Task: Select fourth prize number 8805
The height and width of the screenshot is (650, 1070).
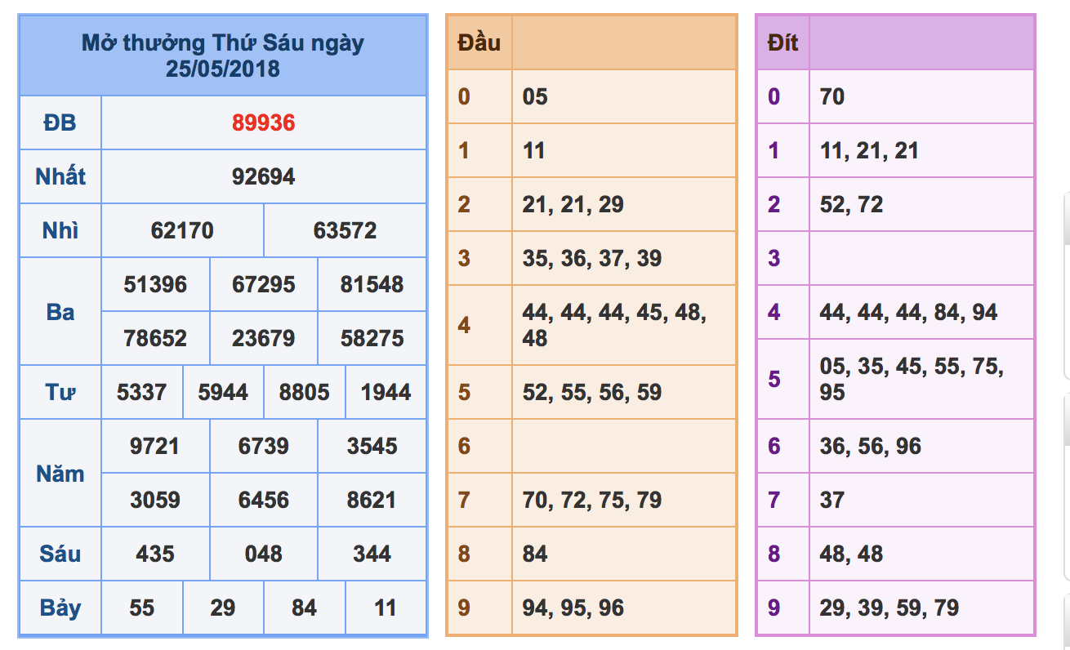Action: pyautogui.click(x=304, y=393)
